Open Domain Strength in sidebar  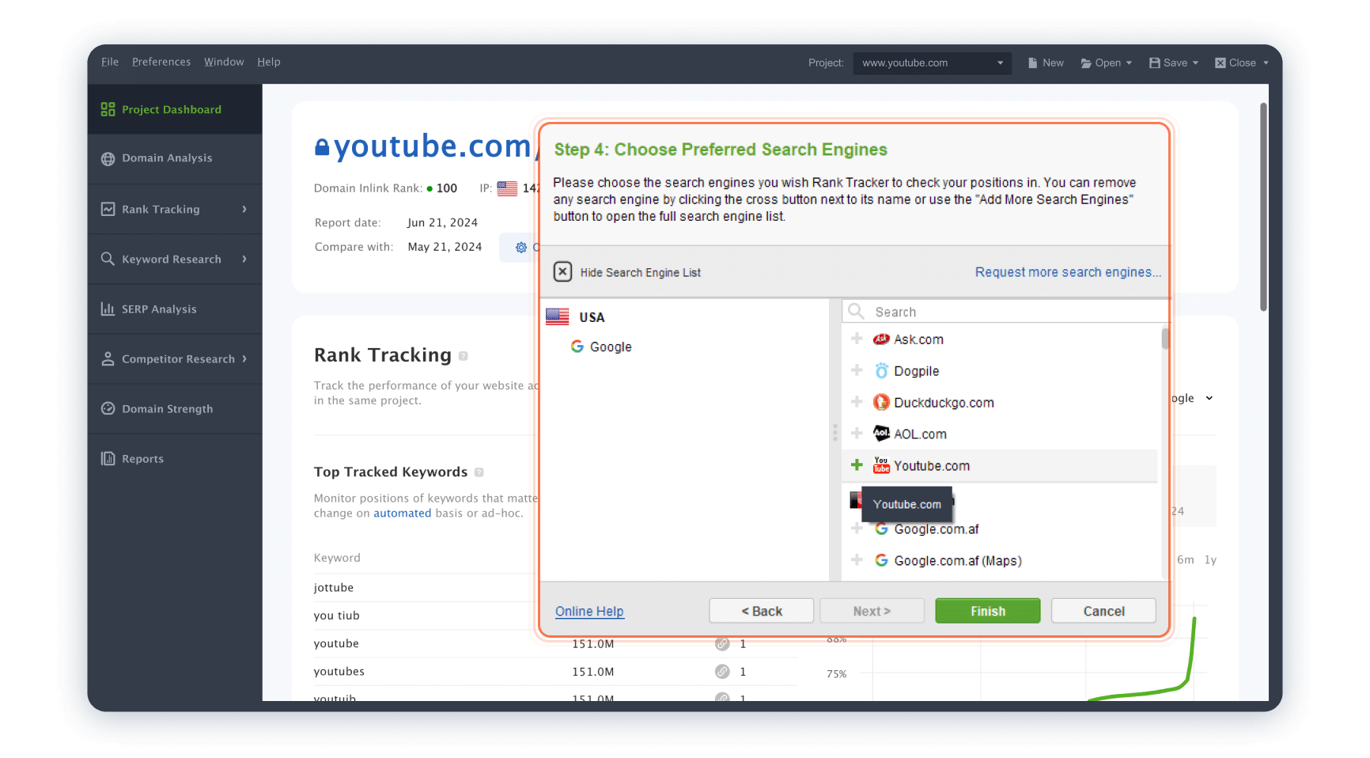point(174,408)
